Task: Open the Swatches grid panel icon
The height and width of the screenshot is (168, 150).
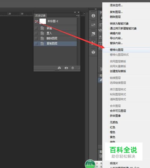Action: coord(93,25)
